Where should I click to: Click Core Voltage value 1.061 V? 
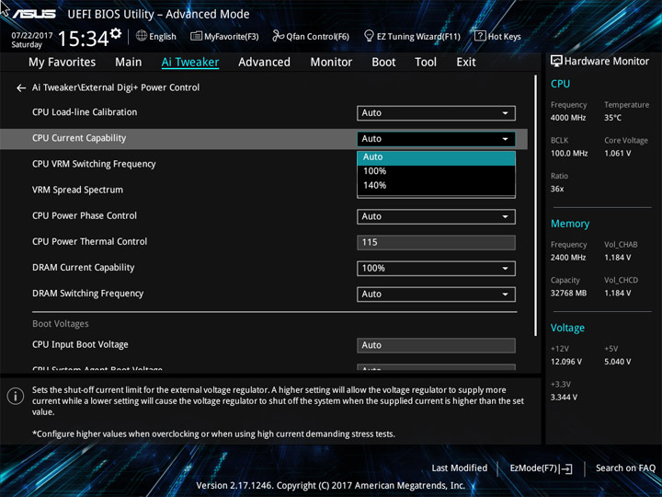617,154
